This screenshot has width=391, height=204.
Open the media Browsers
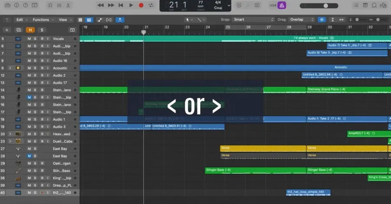(383, 5)
